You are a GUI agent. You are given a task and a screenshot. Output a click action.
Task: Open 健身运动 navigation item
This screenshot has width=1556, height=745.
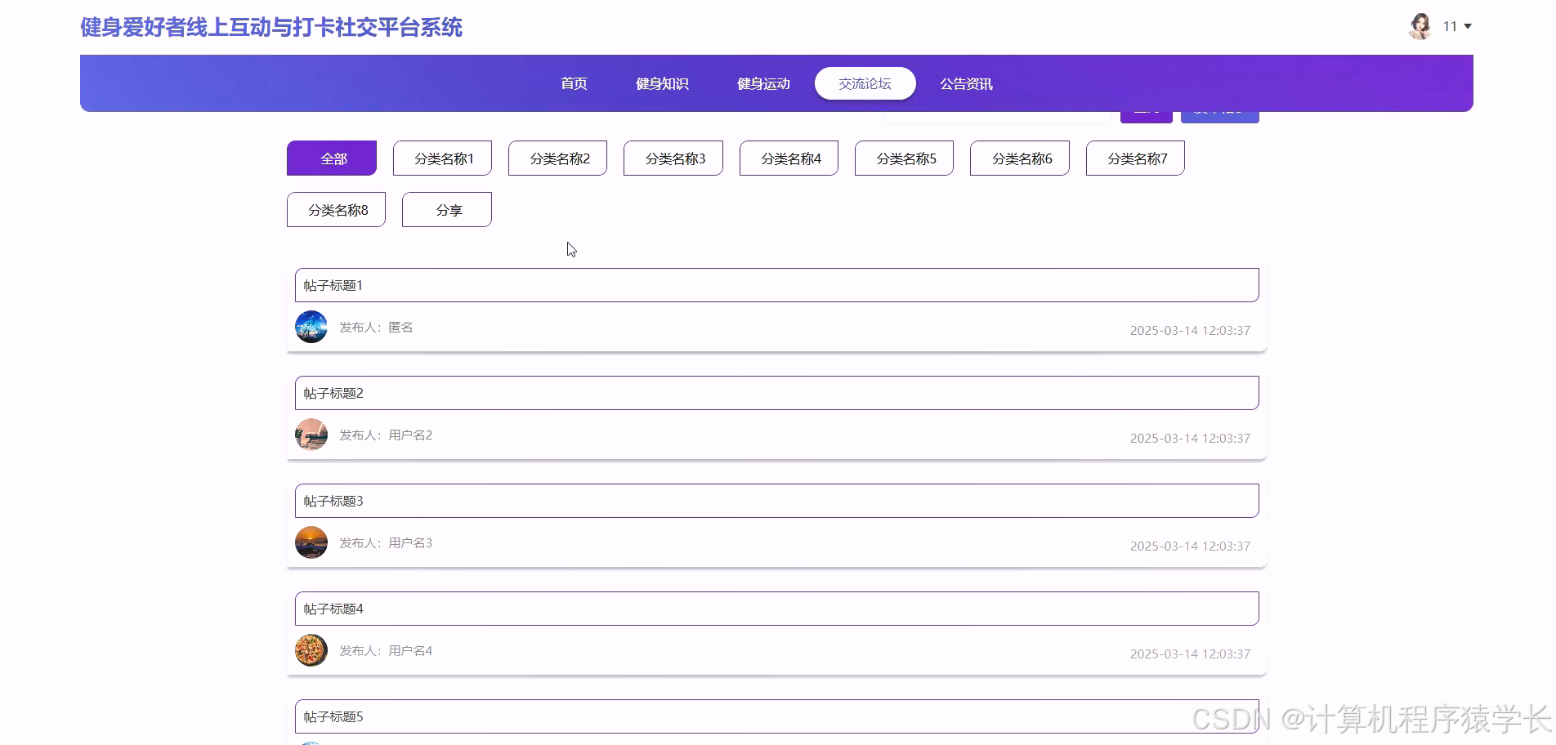click(x=763, y=83)
